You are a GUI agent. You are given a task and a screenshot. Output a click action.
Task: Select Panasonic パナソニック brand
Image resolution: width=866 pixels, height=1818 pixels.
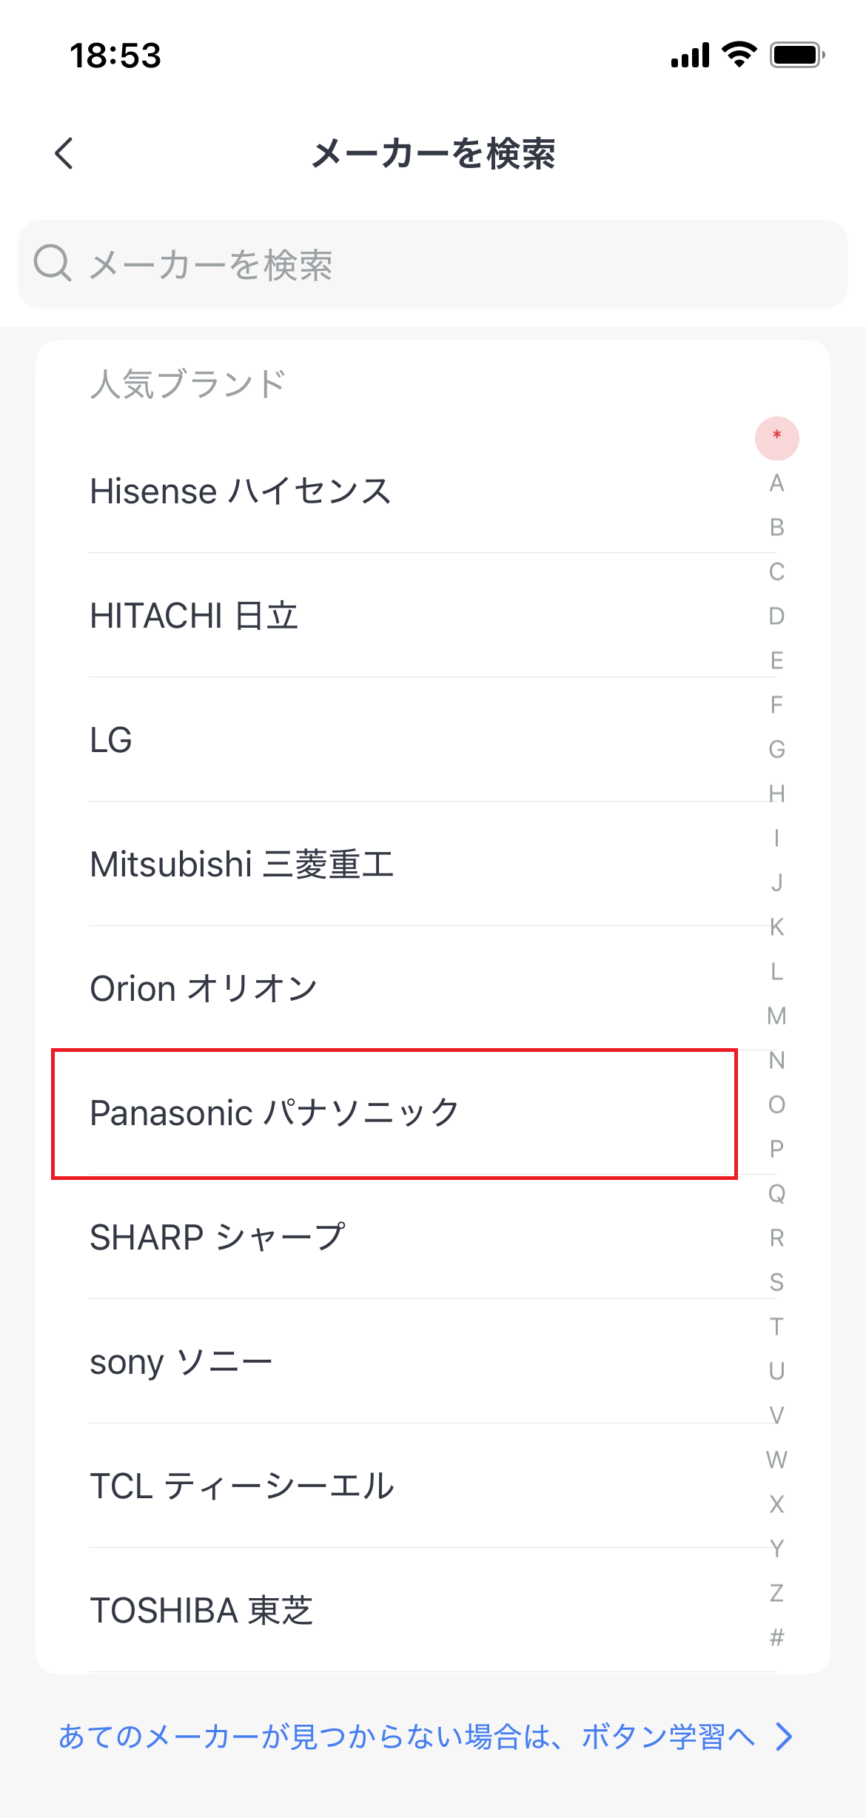click(413, 1113)
